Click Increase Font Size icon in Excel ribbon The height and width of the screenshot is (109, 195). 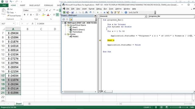(47, 10)
